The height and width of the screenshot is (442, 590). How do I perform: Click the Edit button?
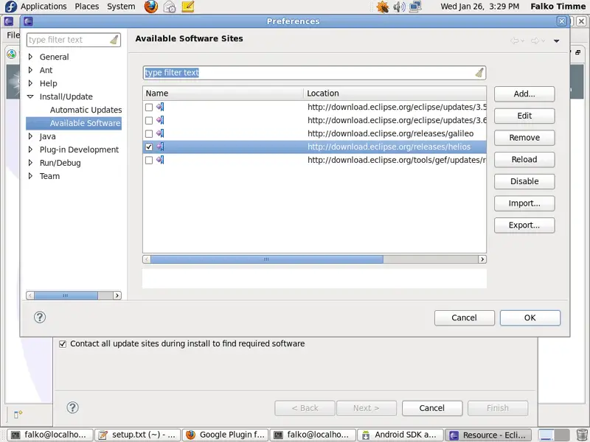(524, 116)
